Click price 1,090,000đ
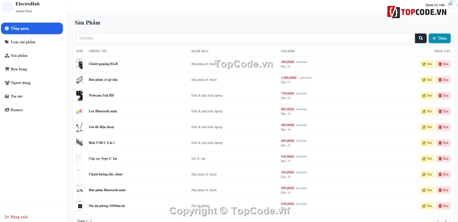This screenshot has height=222, width=458. (x=289, y=78)
